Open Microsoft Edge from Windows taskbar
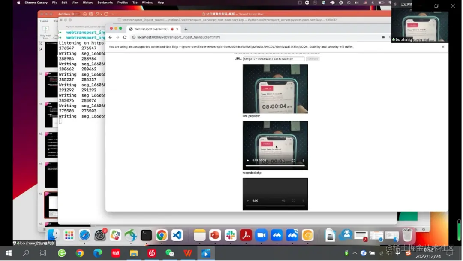 click(98, 253)
